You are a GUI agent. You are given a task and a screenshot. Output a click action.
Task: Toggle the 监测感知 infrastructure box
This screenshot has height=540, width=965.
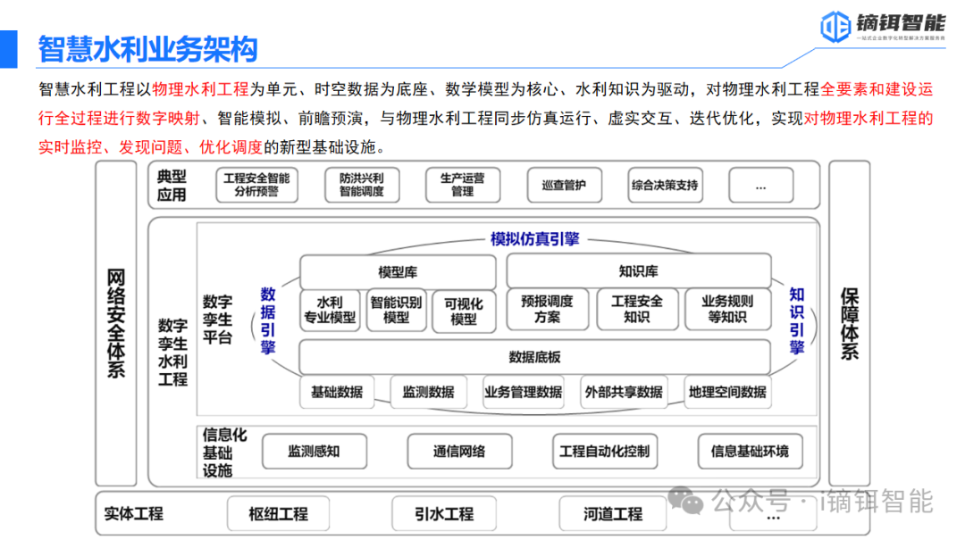click(x=315, y=451)
